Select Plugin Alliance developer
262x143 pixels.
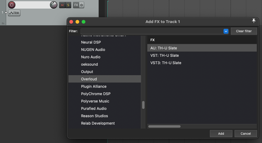coord(104,87)
